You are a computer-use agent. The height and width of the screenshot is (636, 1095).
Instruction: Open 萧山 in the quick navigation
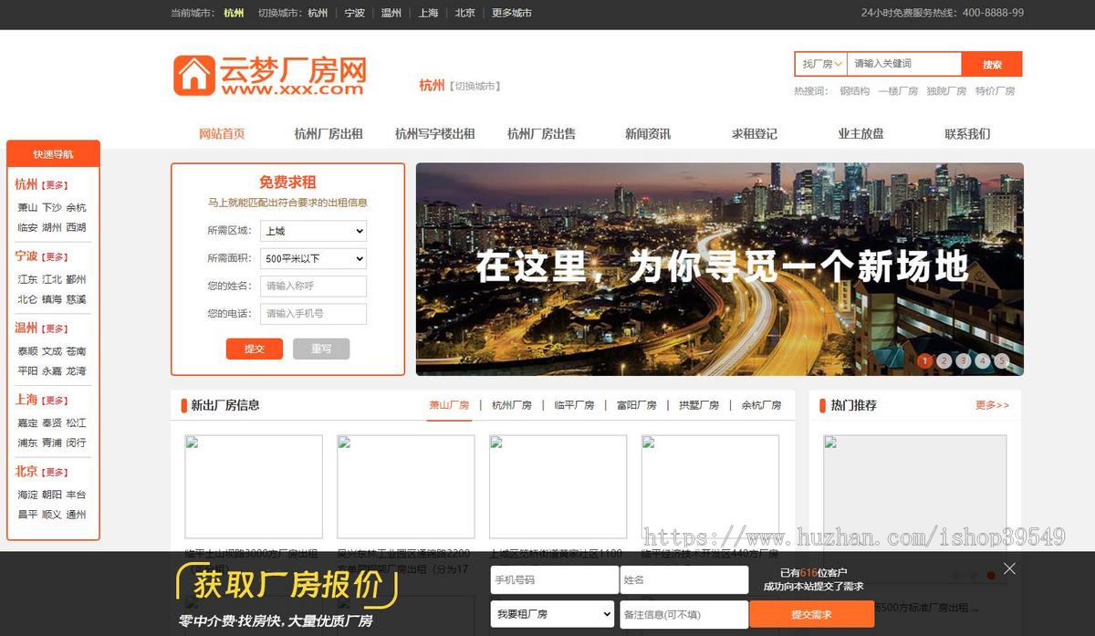[28, 207]
